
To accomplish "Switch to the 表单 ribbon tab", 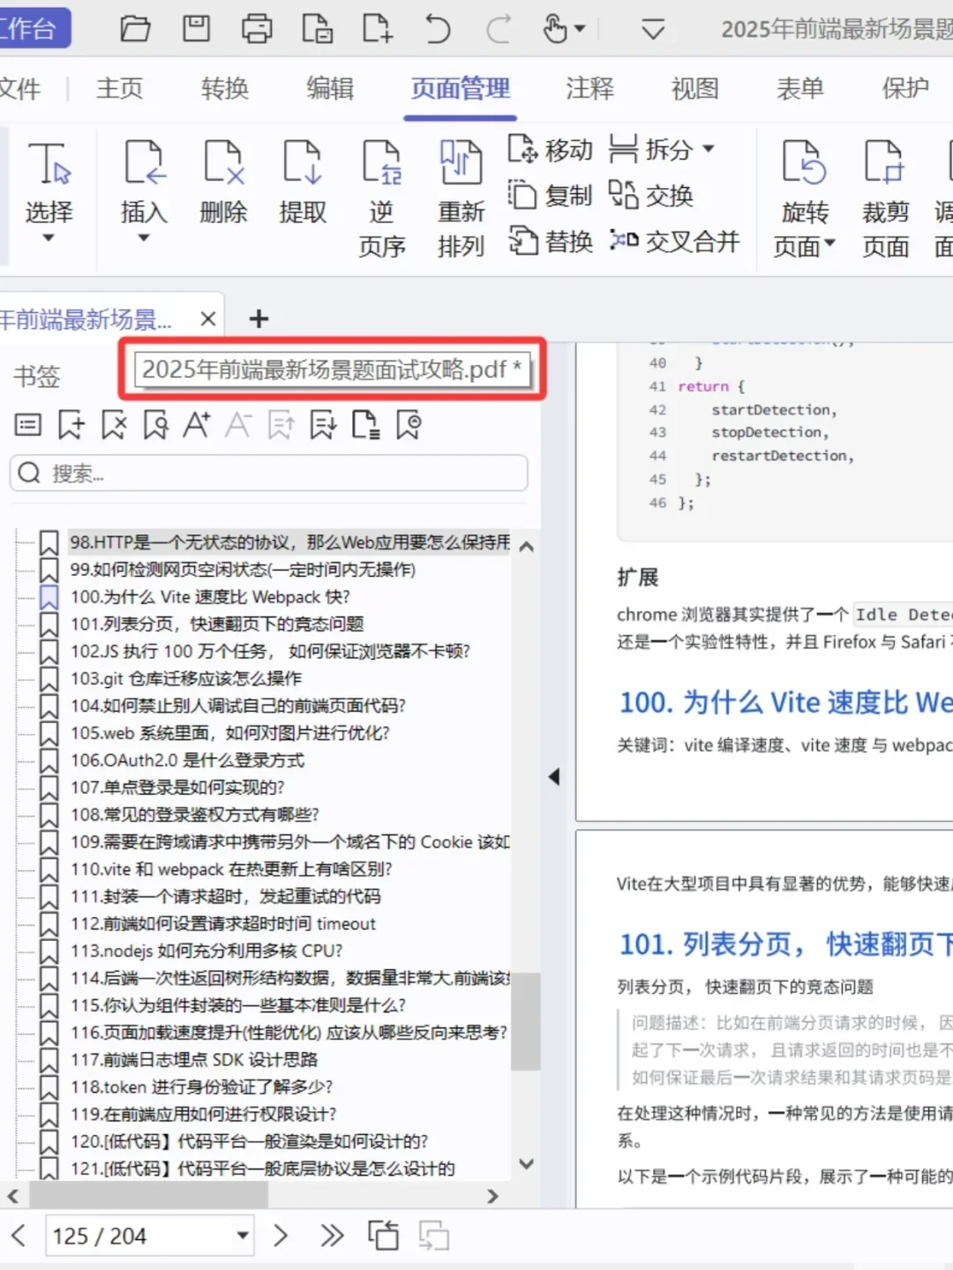I will [x=799, y=88].
